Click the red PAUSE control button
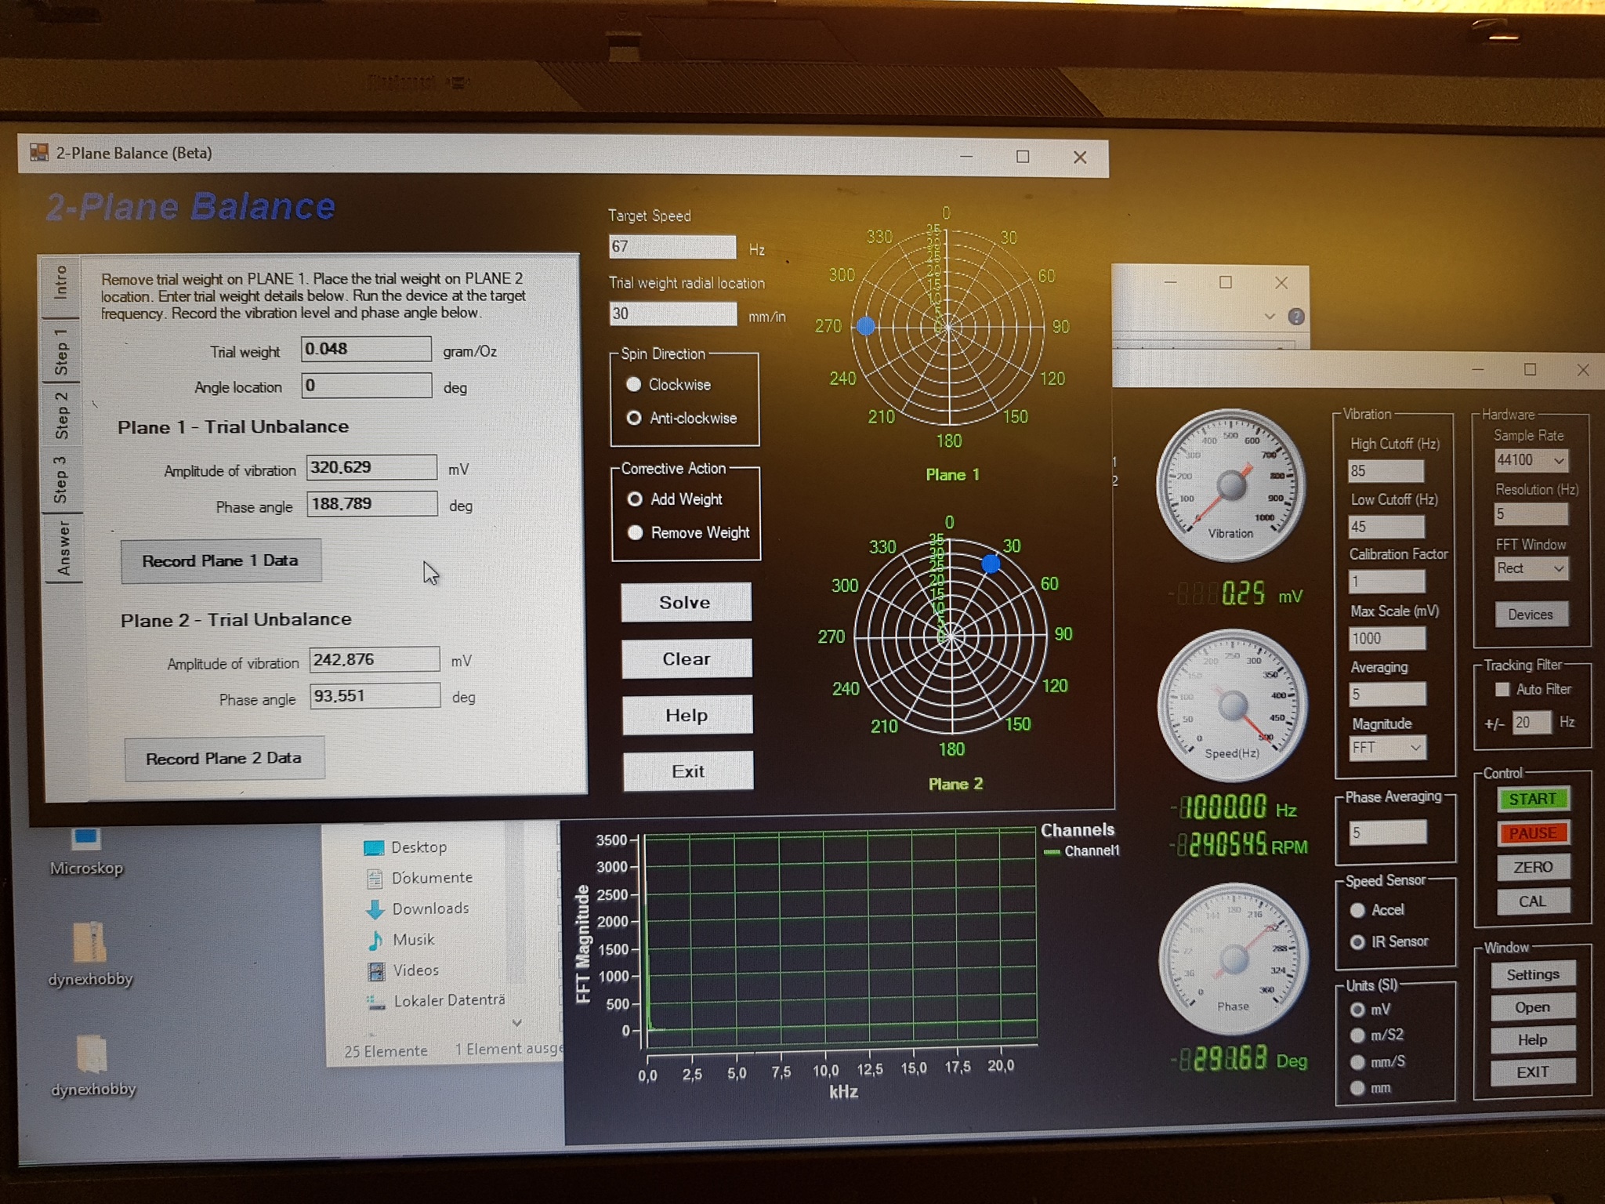The image size is (1605, 1204). point(1533,832)
